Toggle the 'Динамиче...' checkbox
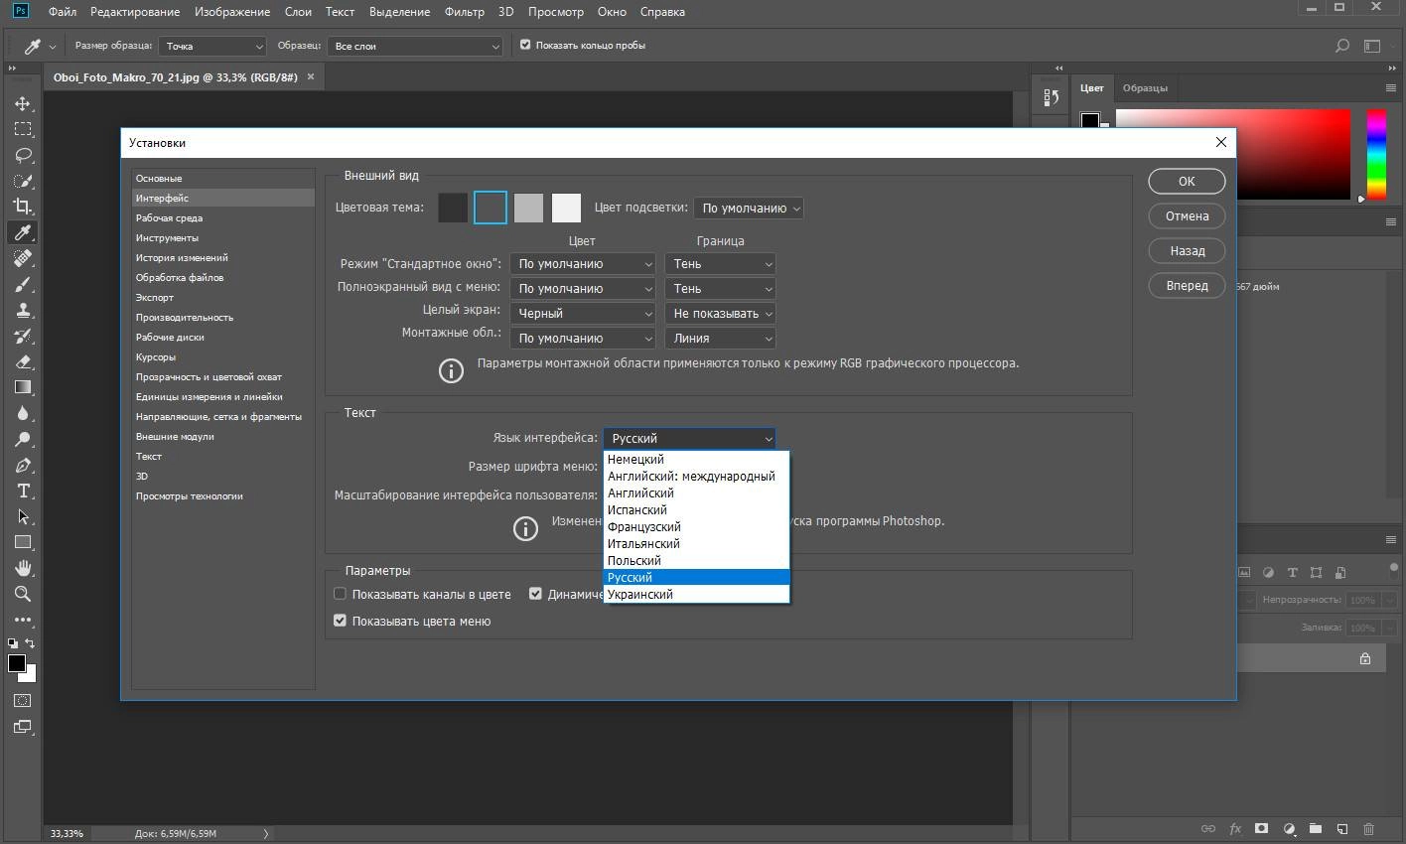 click(535, 594)
